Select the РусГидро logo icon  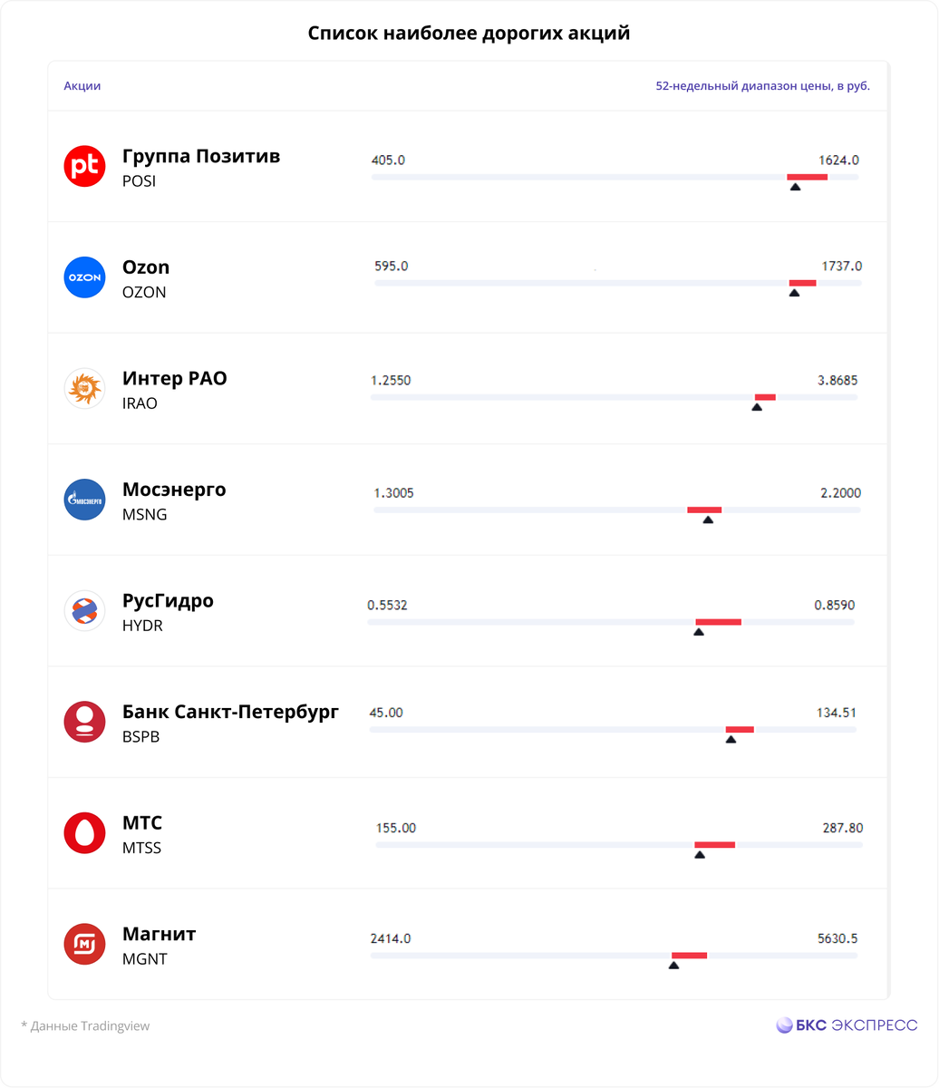point(85,610)
